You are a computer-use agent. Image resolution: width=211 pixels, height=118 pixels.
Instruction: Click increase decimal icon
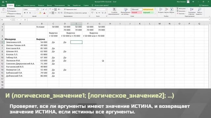[103, 13]
